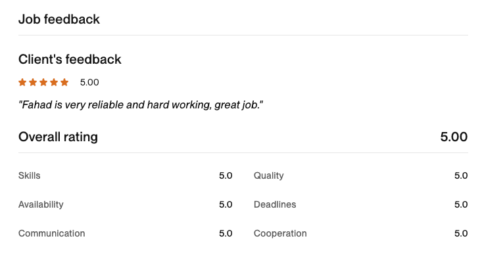Click the Cooperation rating label

tap(280, 233)
